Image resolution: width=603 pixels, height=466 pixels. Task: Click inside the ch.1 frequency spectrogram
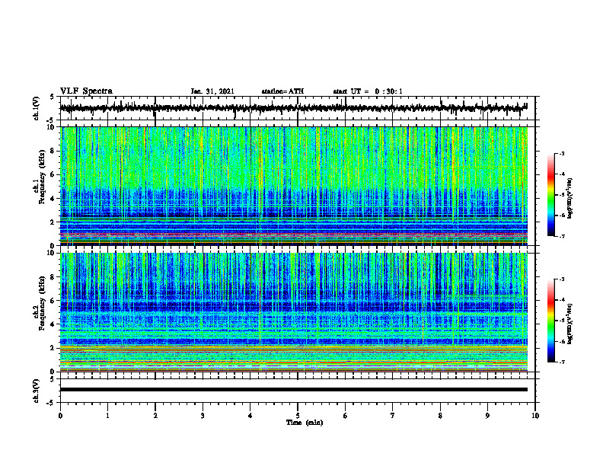click(293, 186)
